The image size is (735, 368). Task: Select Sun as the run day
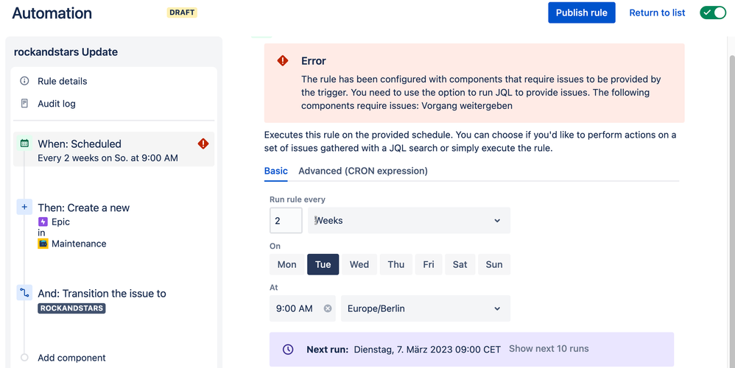tap(494, 264)
